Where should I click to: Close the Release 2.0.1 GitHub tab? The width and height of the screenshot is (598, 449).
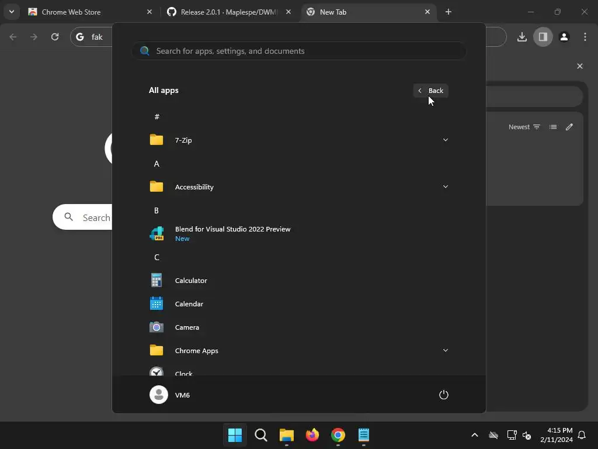[288, 12]
